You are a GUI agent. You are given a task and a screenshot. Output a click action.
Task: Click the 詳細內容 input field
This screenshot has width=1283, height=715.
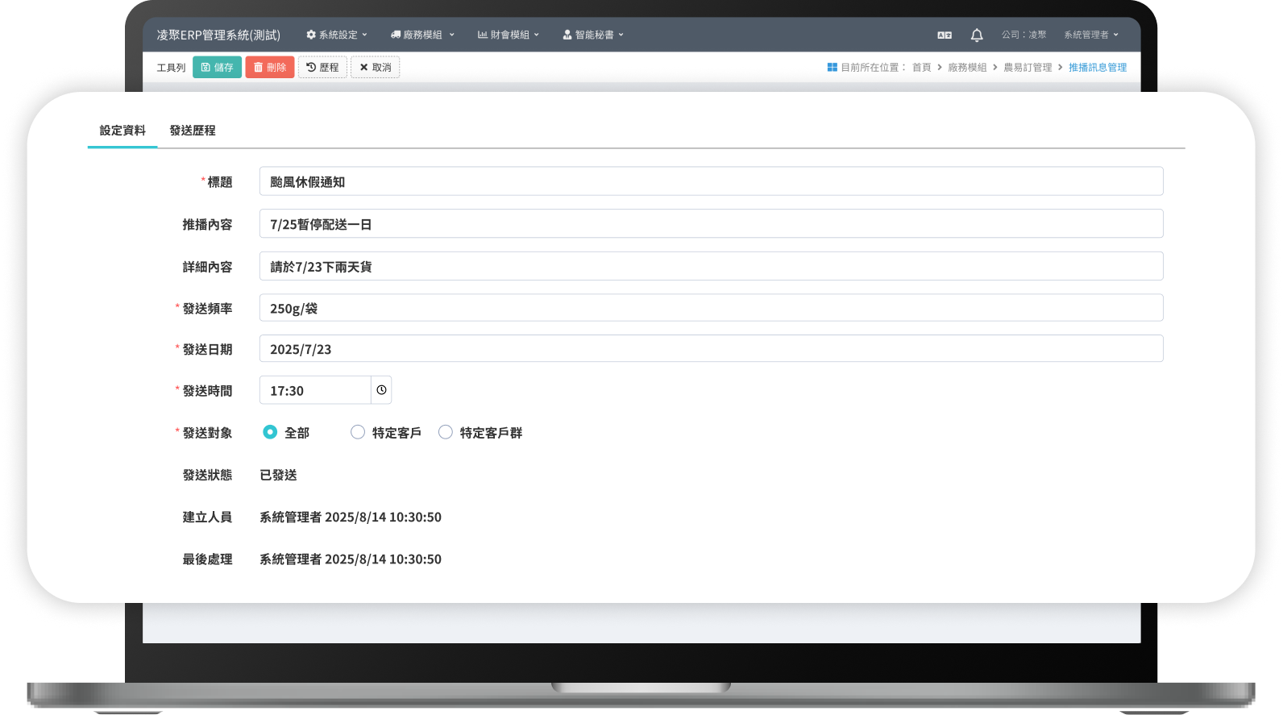(x=711, y=266)
